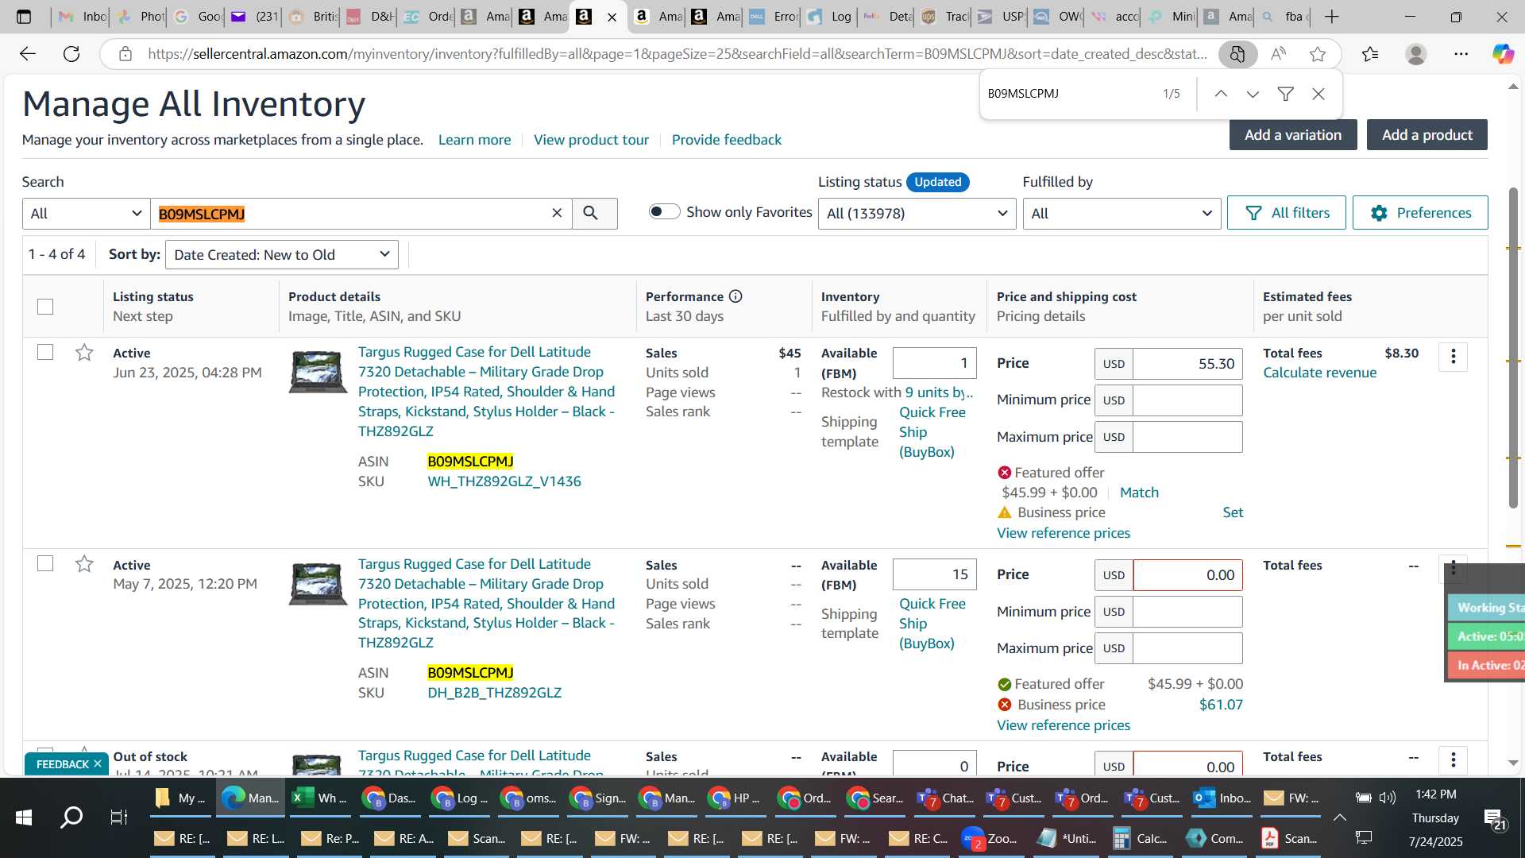The height and width of the screenshot is (858, 1525).
Task: Click Match next to featured offer $45.99
Action: coord(1139,493)
